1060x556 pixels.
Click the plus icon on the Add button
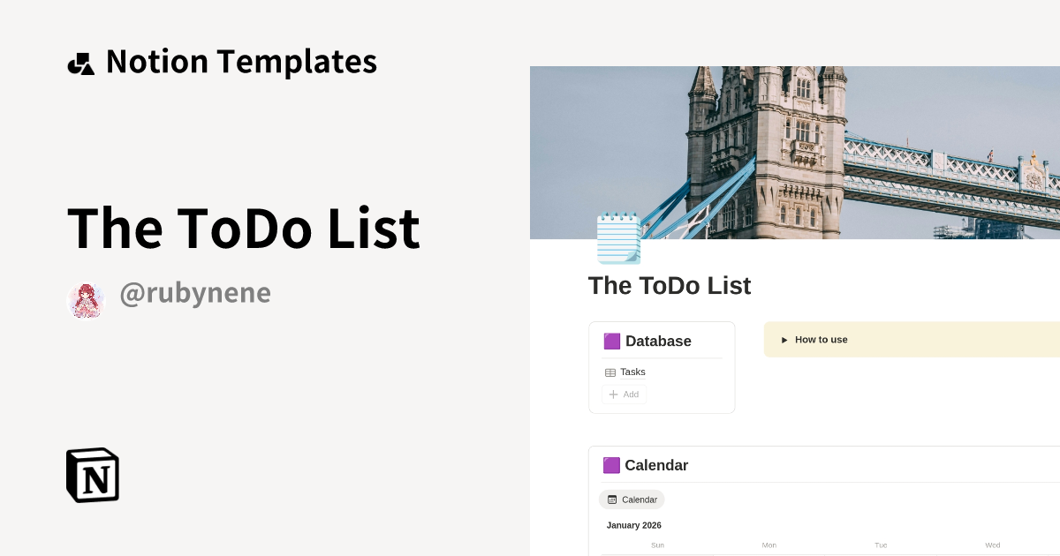612,394
